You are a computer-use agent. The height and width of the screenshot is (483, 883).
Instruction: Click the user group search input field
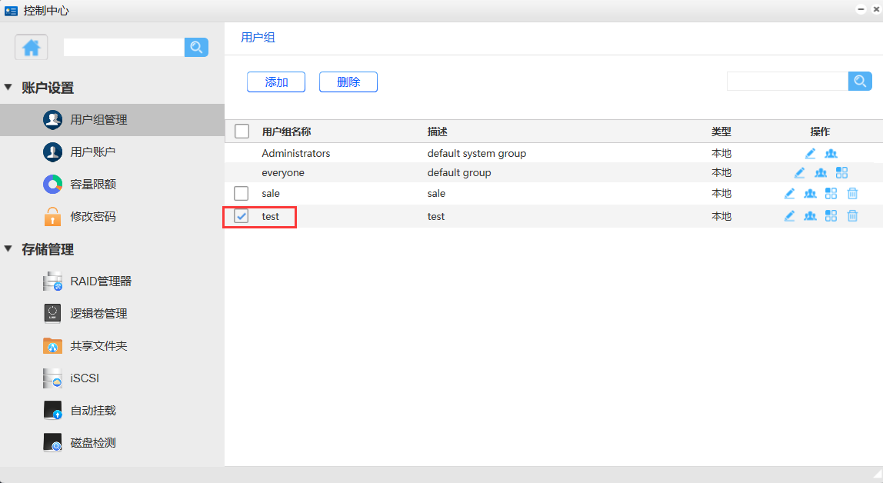pos(787,82)
